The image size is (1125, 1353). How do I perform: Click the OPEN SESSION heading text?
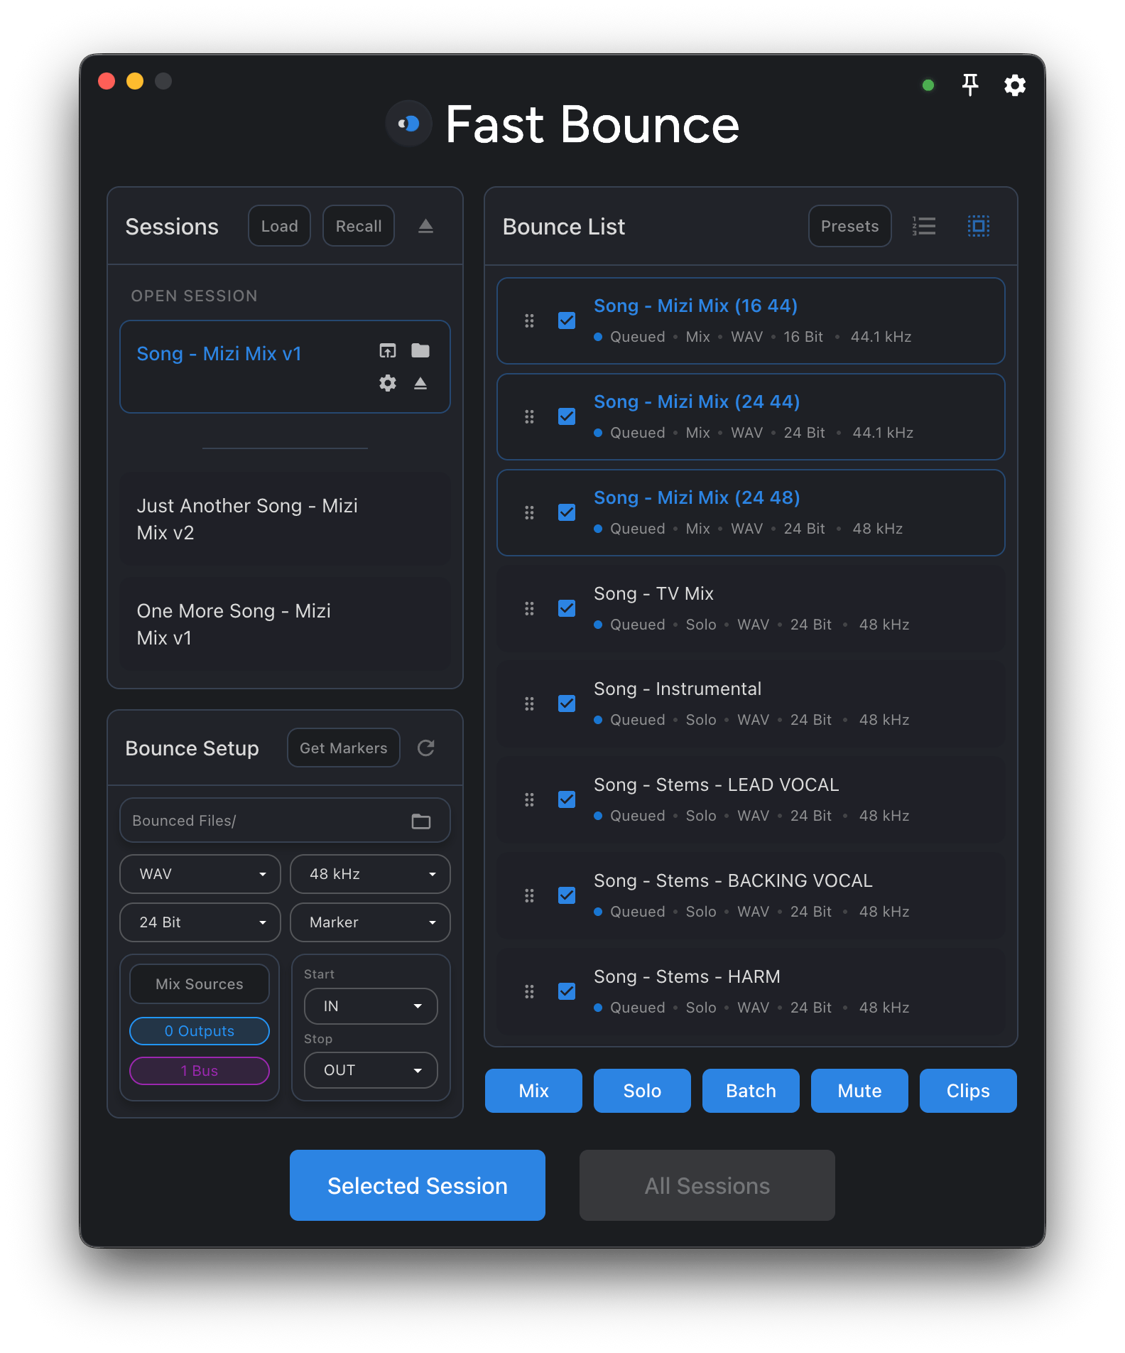point(194,296)
